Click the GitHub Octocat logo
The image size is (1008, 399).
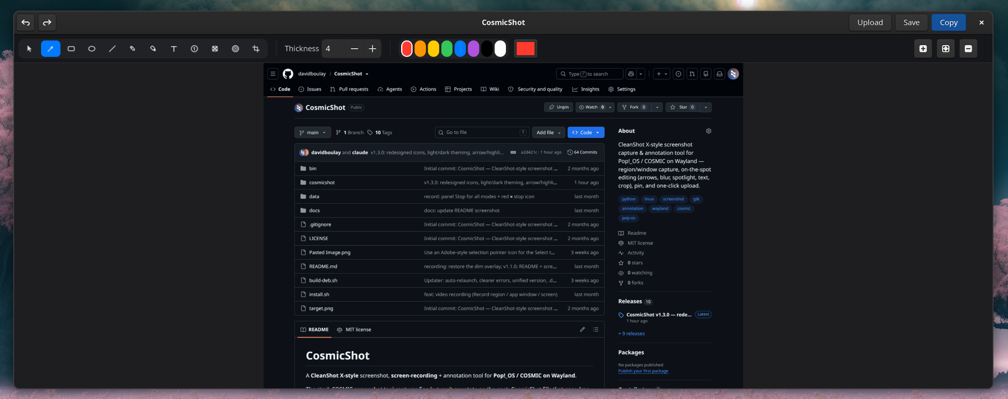point(288,74)
